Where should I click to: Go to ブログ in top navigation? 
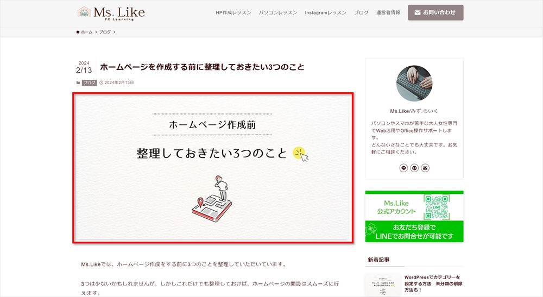point(361,12)
